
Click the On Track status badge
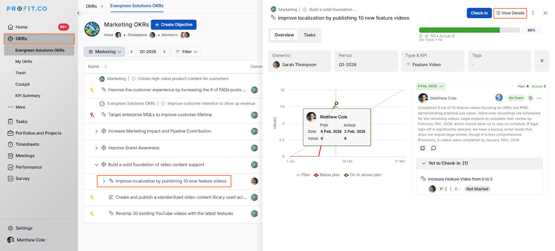coord(516,98)
